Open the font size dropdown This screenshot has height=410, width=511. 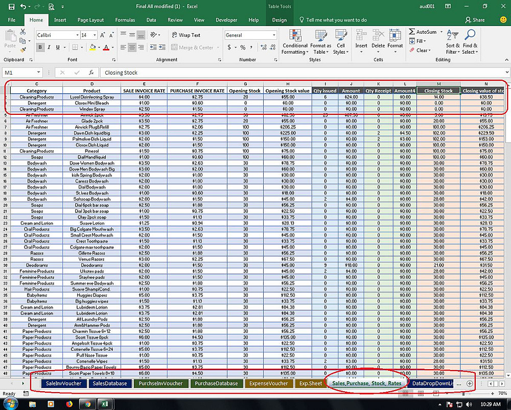pos(95,35)
